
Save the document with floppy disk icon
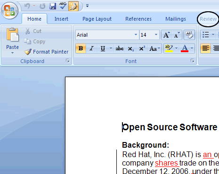coord(53,6)
